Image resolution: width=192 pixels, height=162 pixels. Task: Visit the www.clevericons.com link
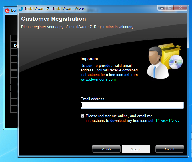[98, 79]
